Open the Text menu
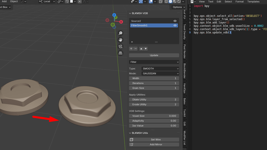 [211, 2]
